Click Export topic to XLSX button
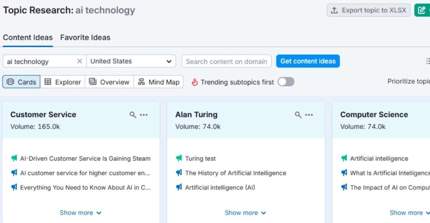 pos(369,10)
